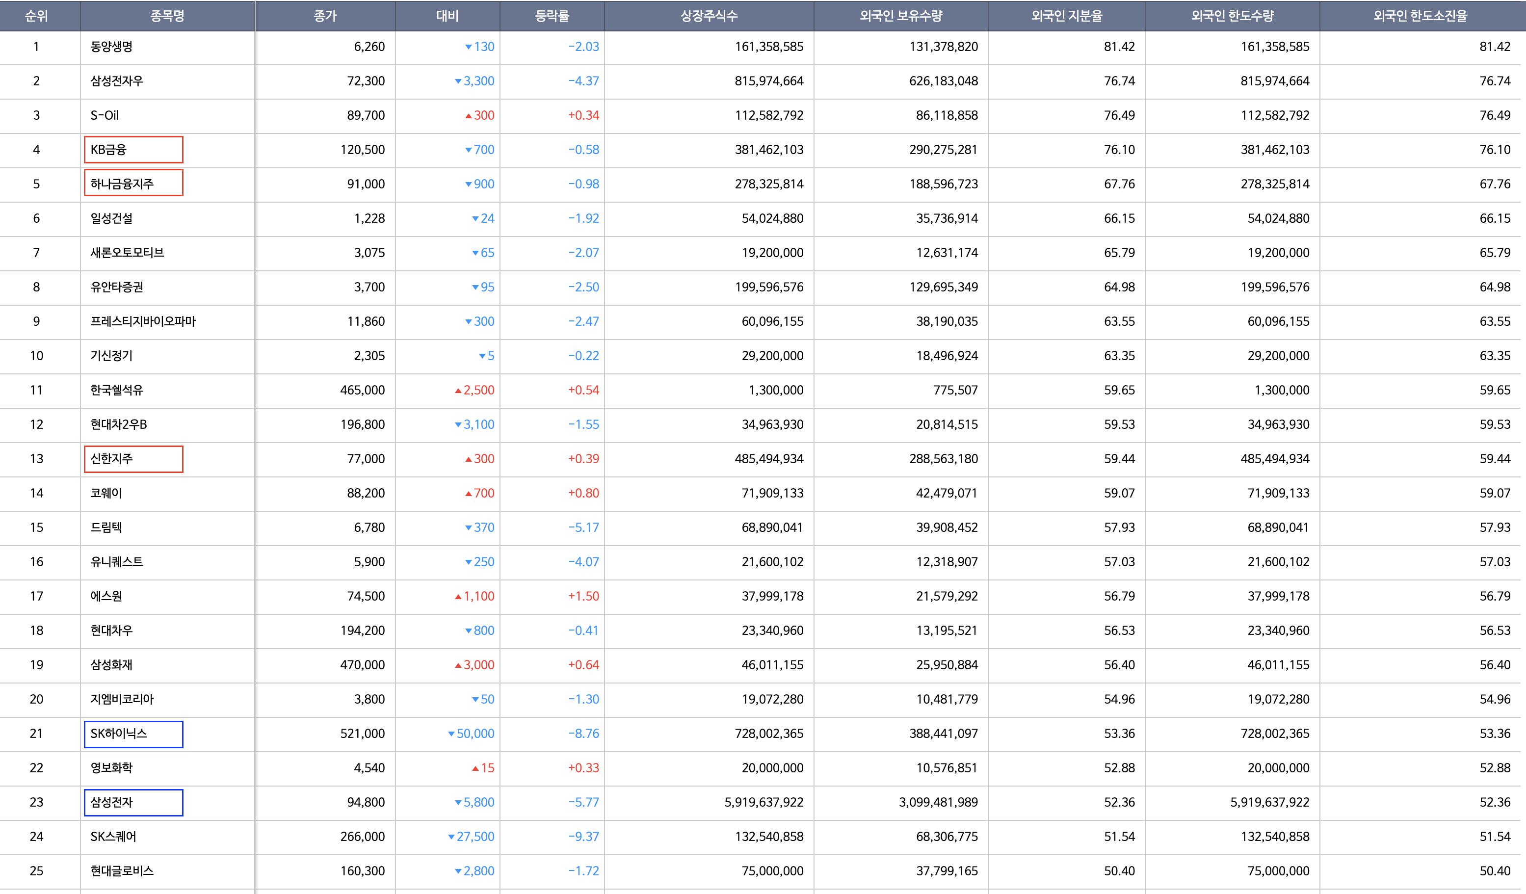Open the 드림텍 stock name
Screen dimensions: 1526x894
click(106, 527)
